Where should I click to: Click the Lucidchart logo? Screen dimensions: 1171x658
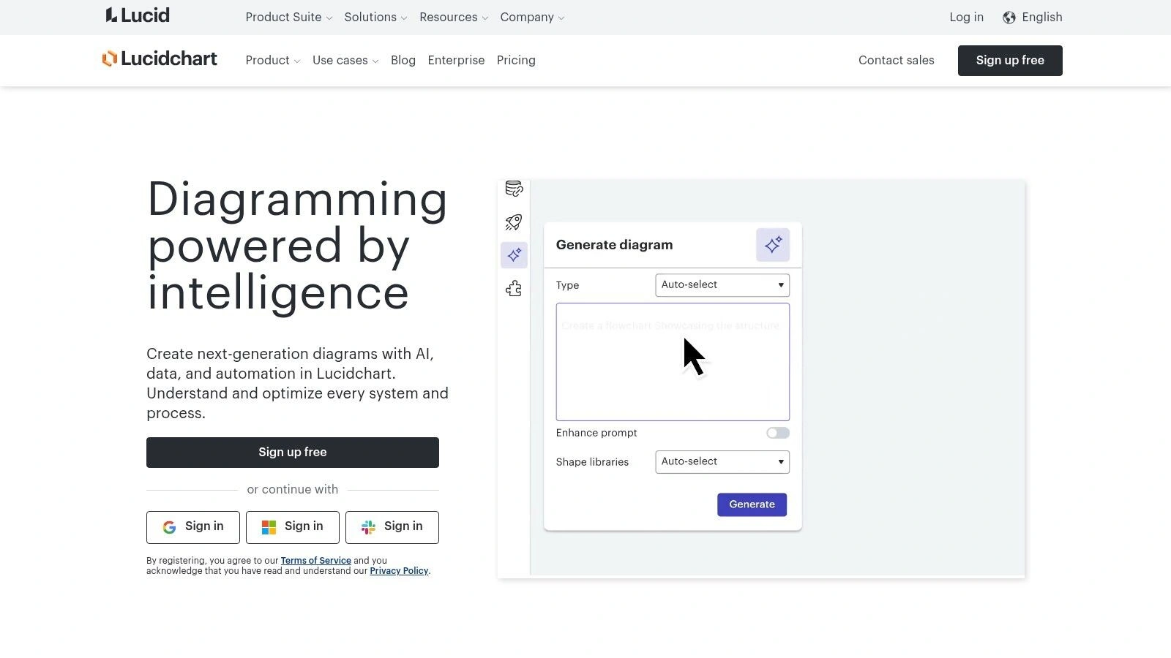(160, 59)
